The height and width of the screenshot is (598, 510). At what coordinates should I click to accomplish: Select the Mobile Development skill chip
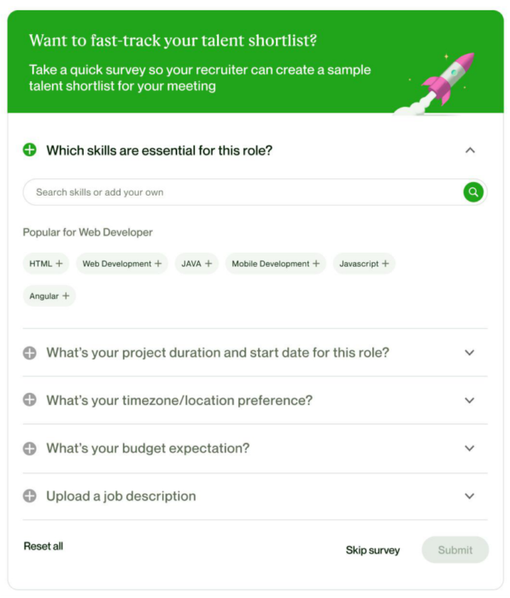[x=275, y=263]
